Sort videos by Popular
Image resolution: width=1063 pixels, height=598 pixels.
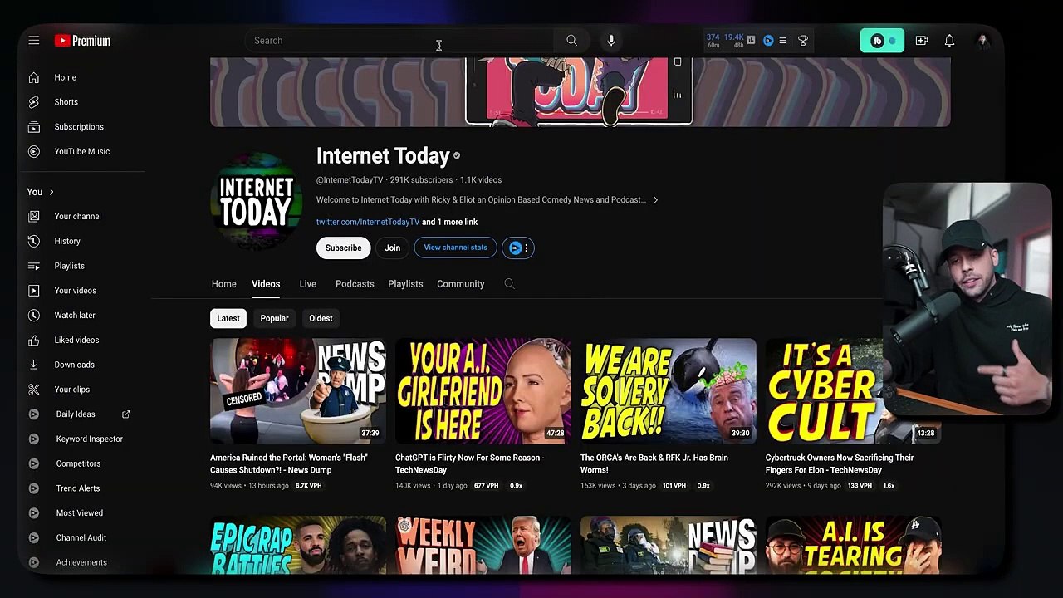pyautogui.click(x=274, y=318)
